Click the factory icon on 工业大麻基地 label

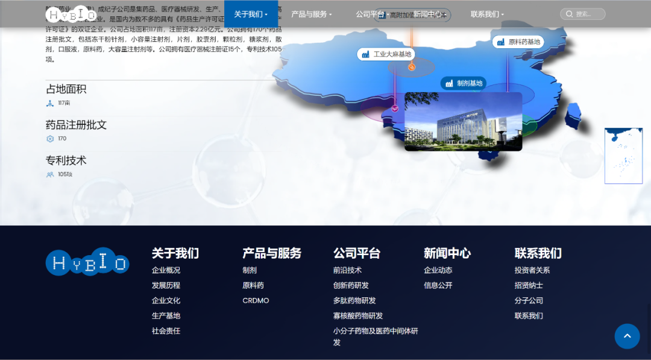pyautogui.click(x=365, y=54)
